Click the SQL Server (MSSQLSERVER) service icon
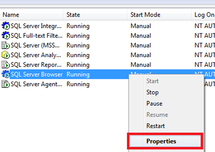215x152 pixels. tap(6, 45)
